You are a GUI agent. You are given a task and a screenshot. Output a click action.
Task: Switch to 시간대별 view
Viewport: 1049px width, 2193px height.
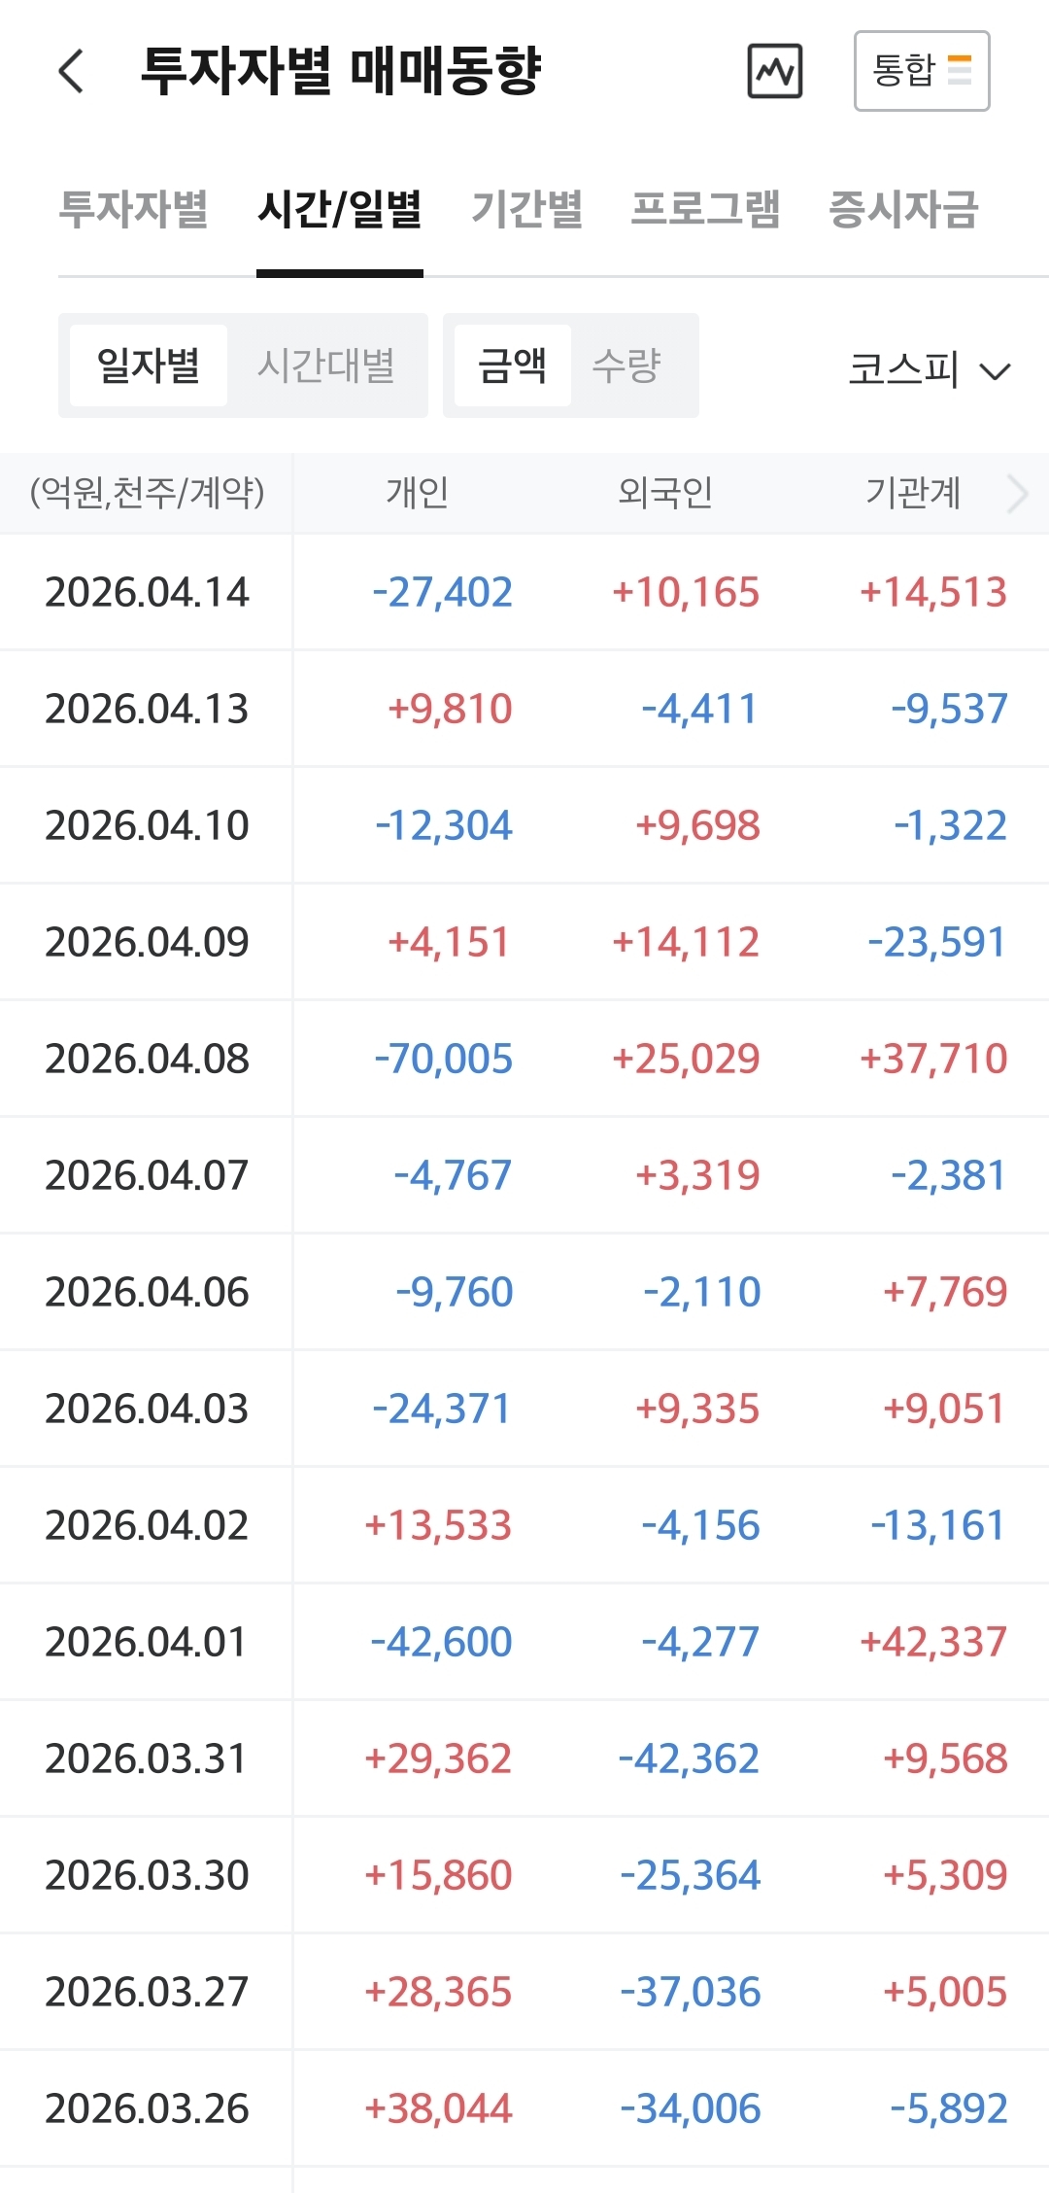[x=325, y=365]
